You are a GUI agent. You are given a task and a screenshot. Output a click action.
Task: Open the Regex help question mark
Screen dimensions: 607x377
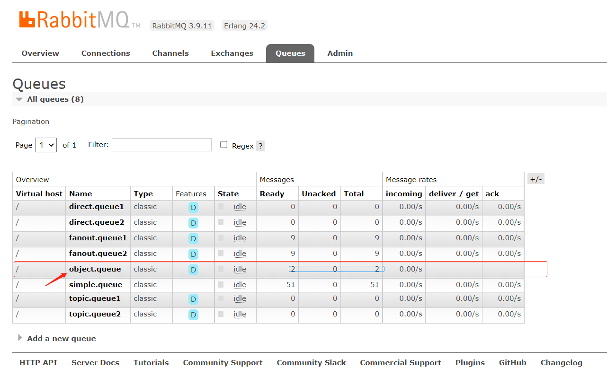(260, 146)
